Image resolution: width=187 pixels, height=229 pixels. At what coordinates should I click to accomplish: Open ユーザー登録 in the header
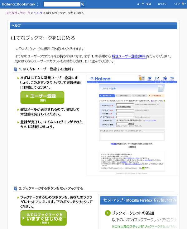tap(144, 4)
